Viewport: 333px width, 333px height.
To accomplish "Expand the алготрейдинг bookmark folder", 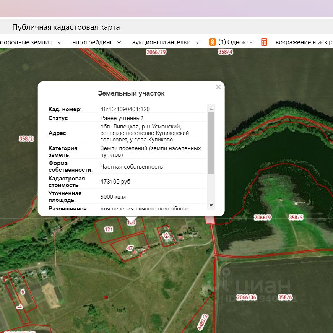I will click(119, 42).
